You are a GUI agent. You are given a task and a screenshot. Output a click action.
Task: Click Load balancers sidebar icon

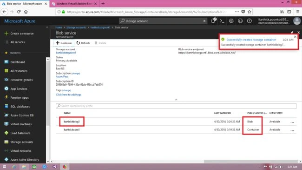point(7,133)
